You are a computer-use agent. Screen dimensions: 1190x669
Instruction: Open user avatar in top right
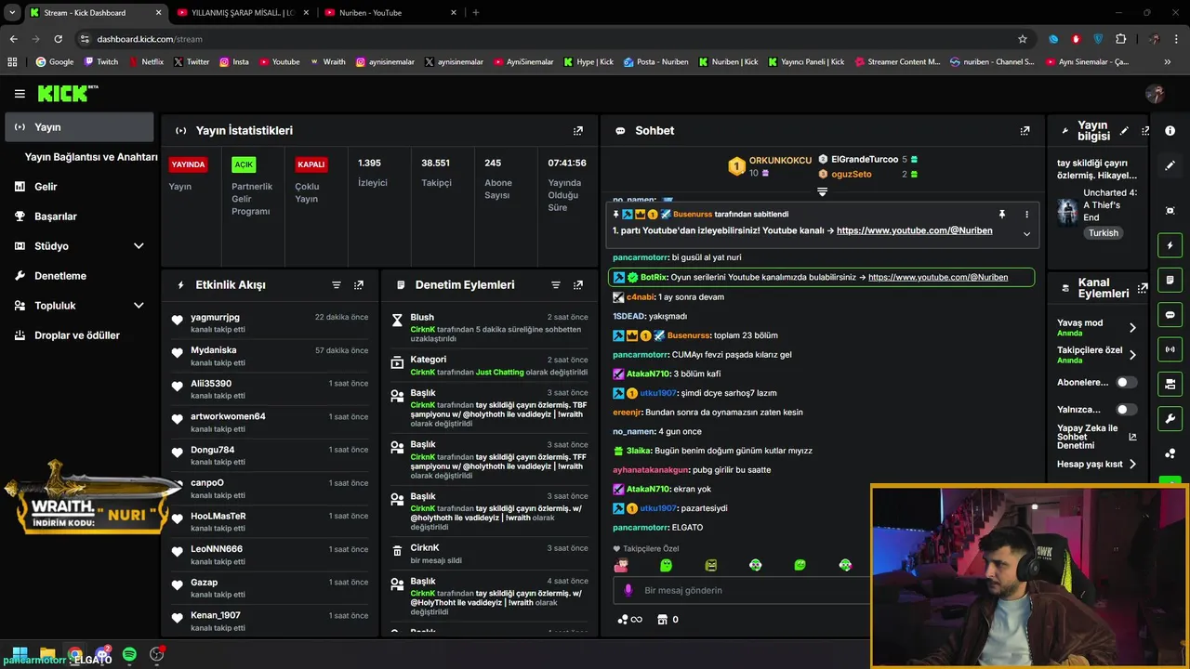pyautogui.click(x=1156, y=94)
